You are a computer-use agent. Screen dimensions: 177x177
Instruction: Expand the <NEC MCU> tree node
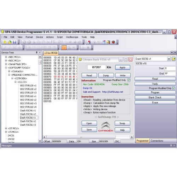(x=6, y=57)
